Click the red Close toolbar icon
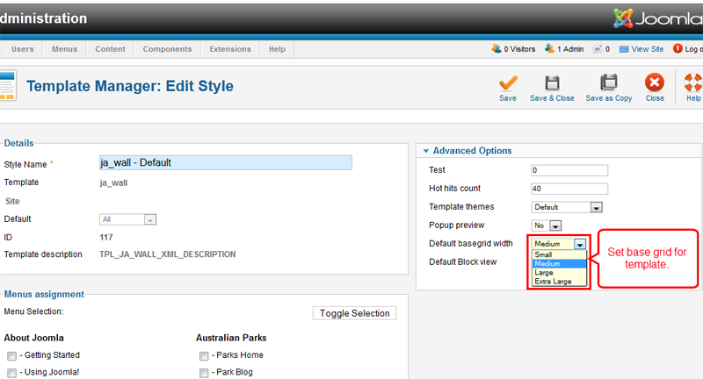703x379 pixels. coord(655,82)
